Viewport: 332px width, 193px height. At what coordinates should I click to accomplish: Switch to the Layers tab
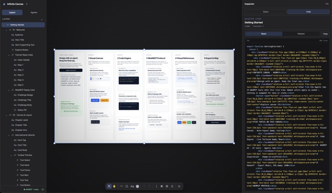click(x=12, y=12)
